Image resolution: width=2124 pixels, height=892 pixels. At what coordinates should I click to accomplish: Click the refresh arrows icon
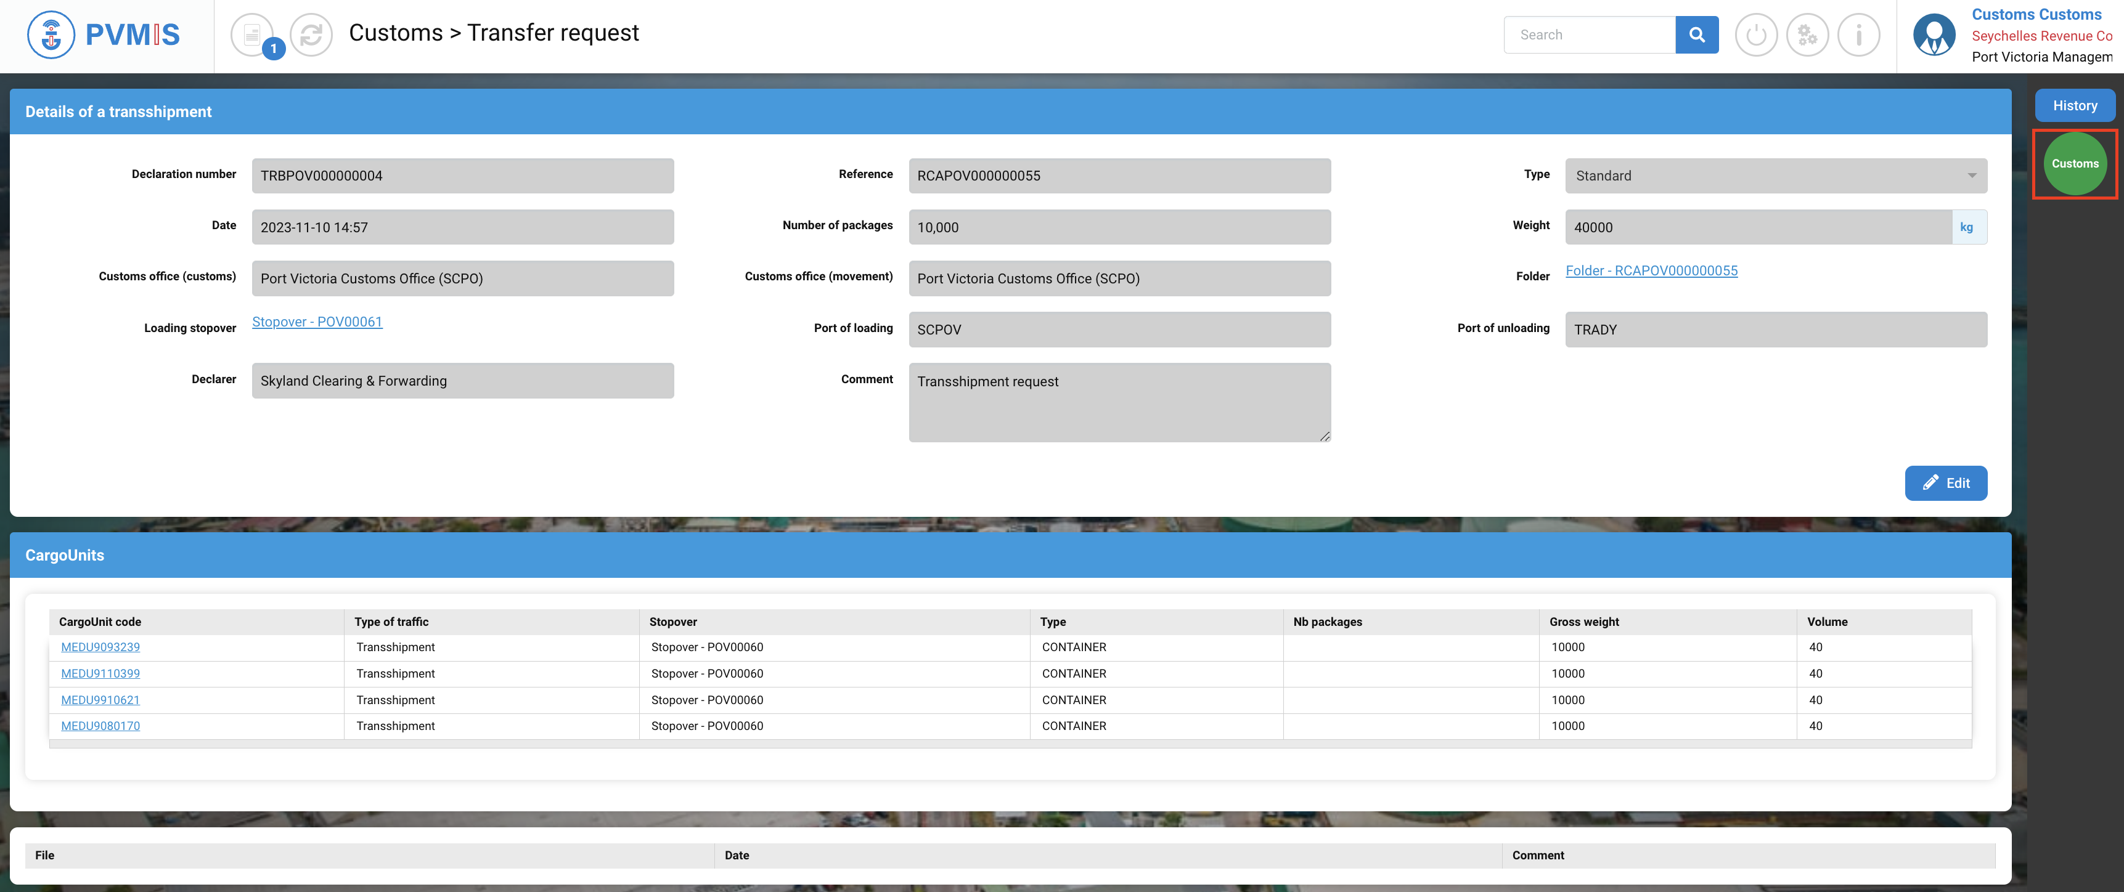pos(311,34)
